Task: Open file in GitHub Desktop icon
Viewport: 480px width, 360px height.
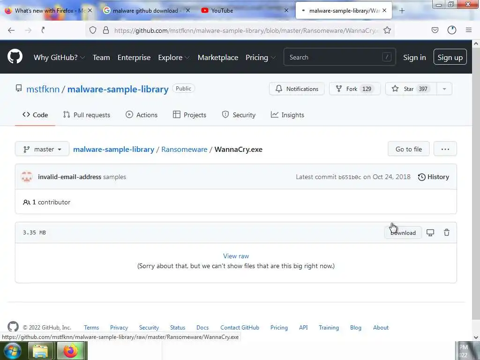Action: [430, 232]
